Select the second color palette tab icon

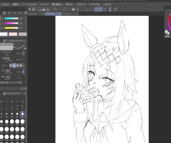pyautogui.click(x=10, y=13)
